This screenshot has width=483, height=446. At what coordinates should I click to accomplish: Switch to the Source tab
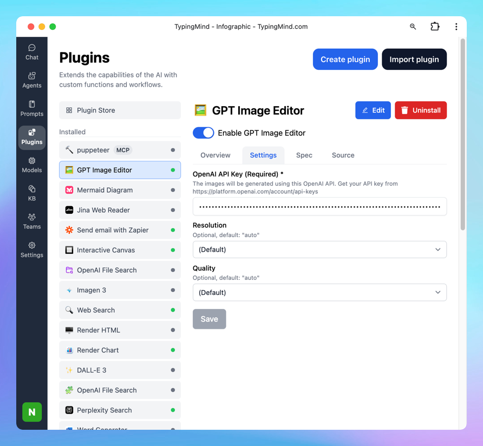click(x=343, y=155)
